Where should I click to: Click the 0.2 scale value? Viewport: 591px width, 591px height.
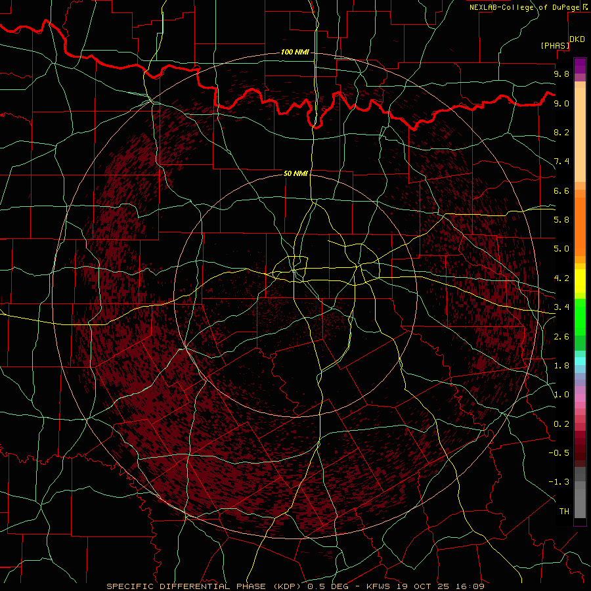tap(561, 424)
